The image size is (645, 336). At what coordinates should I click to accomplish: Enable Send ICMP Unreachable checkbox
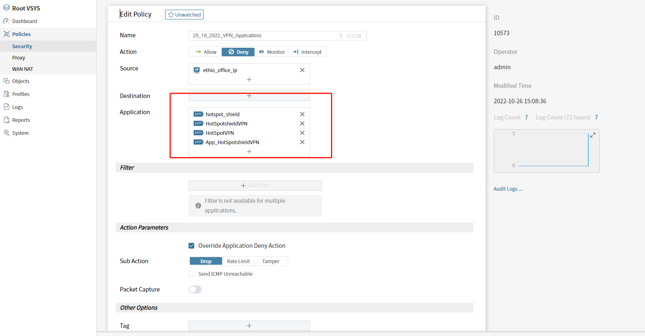(191, 274)
